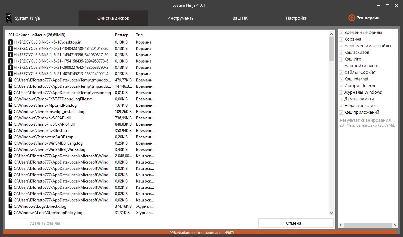Click file icon of temBADF.tmp row
The image size is (403, 237).
[10, 137]
